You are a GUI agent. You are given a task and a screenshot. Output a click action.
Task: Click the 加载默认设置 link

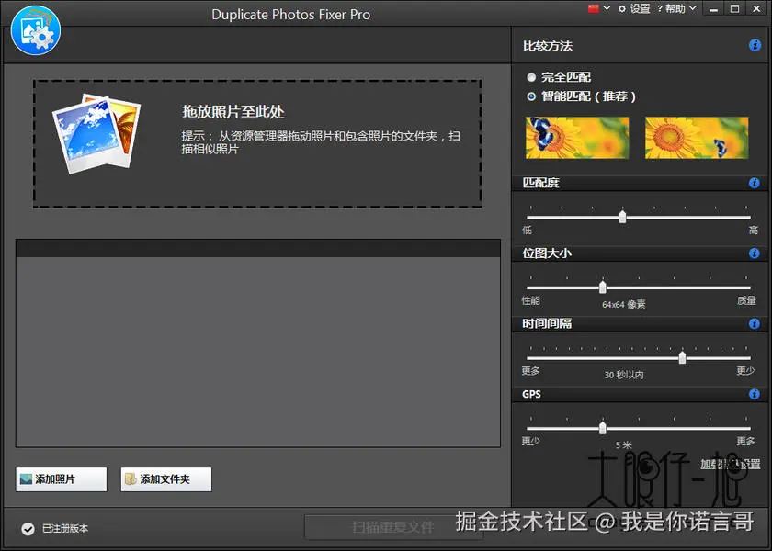click(730, 464)
